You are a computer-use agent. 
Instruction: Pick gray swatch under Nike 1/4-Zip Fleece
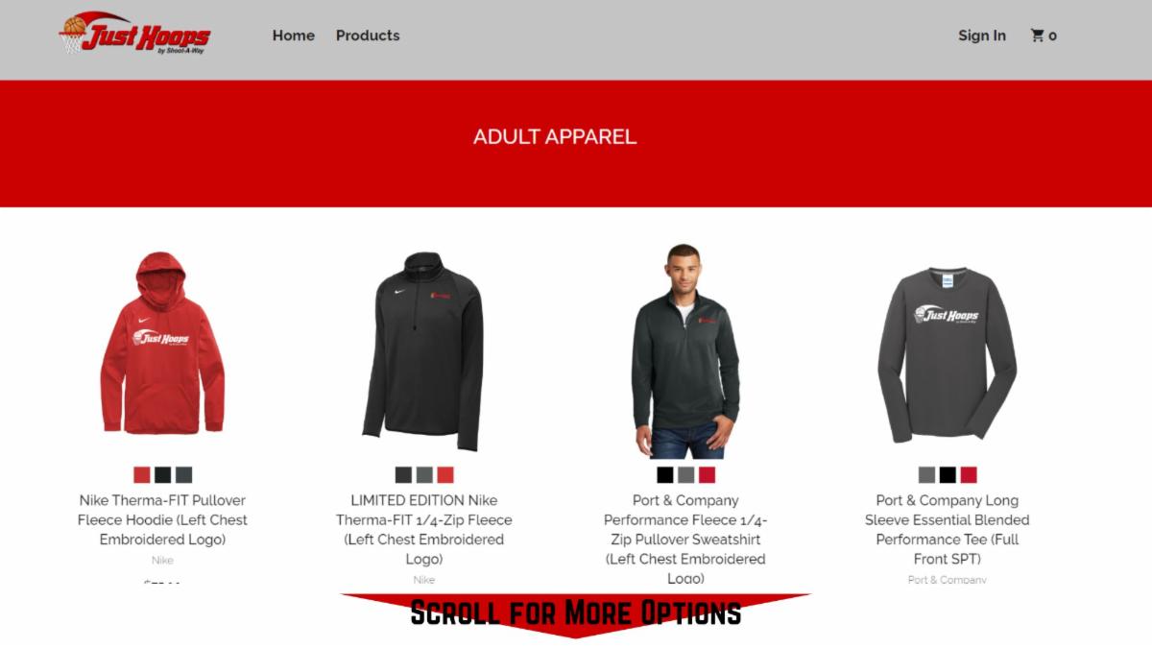tap(424, 474)
